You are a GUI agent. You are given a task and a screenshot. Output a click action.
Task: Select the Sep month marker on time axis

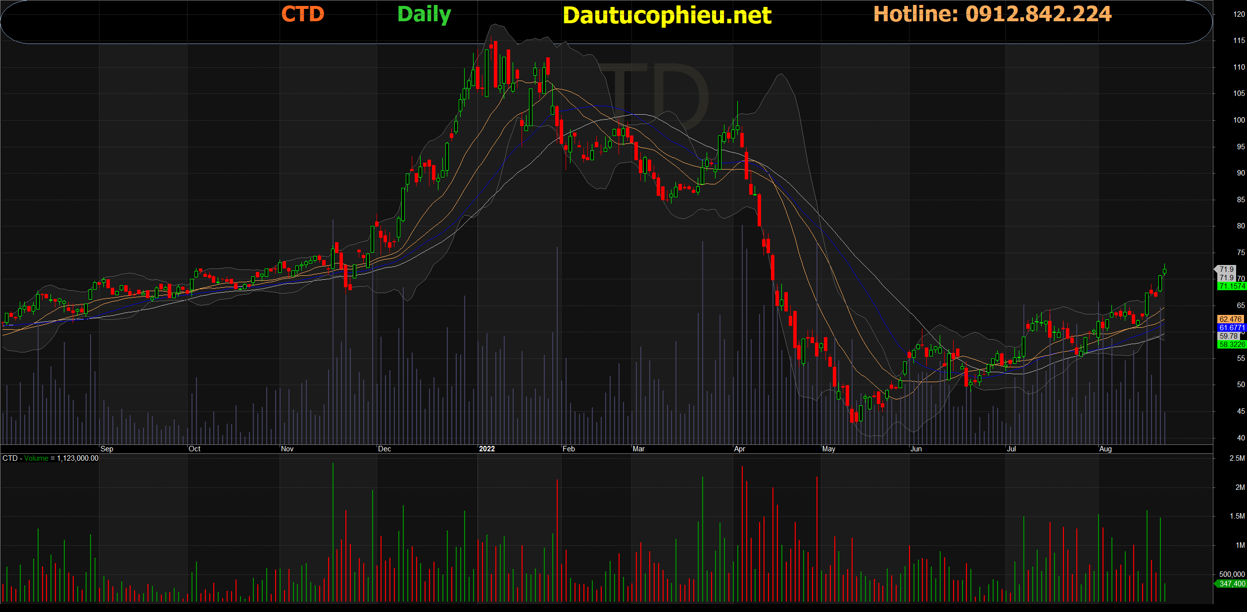106,449
